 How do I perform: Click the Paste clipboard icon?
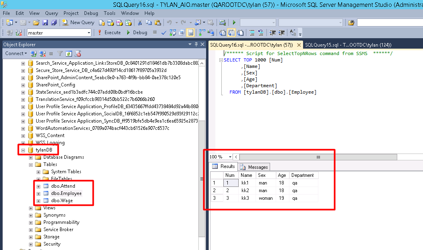coord(158,23)
